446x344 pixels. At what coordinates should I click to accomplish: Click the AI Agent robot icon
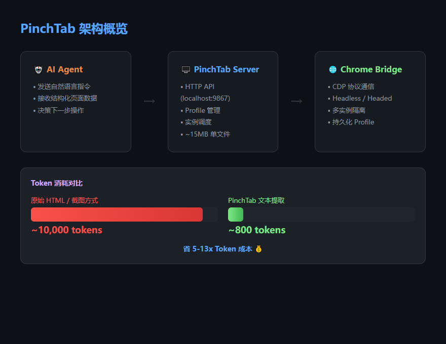coord(39,70)
